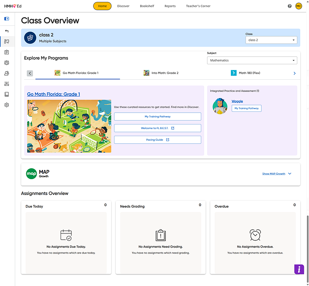
Task: Click the HMH Ed logo
Action: click(x=13, y=6)
